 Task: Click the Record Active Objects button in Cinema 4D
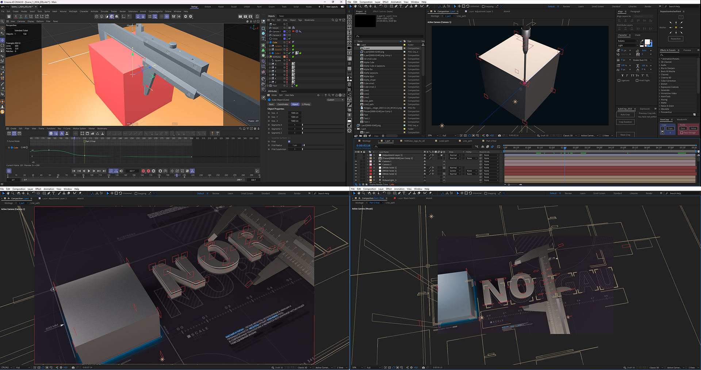pos(143,171)
